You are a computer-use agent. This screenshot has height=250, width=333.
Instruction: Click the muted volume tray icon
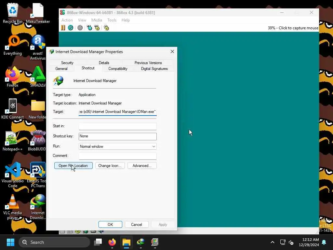[x=291, y=242]
